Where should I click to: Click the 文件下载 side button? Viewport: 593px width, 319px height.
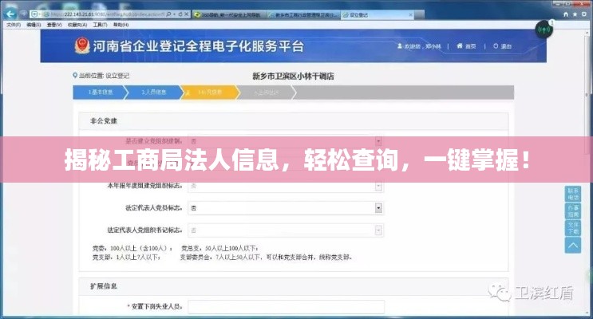(573, 228)
